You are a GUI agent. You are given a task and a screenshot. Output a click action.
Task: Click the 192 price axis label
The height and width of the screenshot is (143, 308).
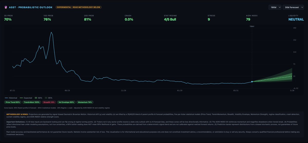point(295,28)
